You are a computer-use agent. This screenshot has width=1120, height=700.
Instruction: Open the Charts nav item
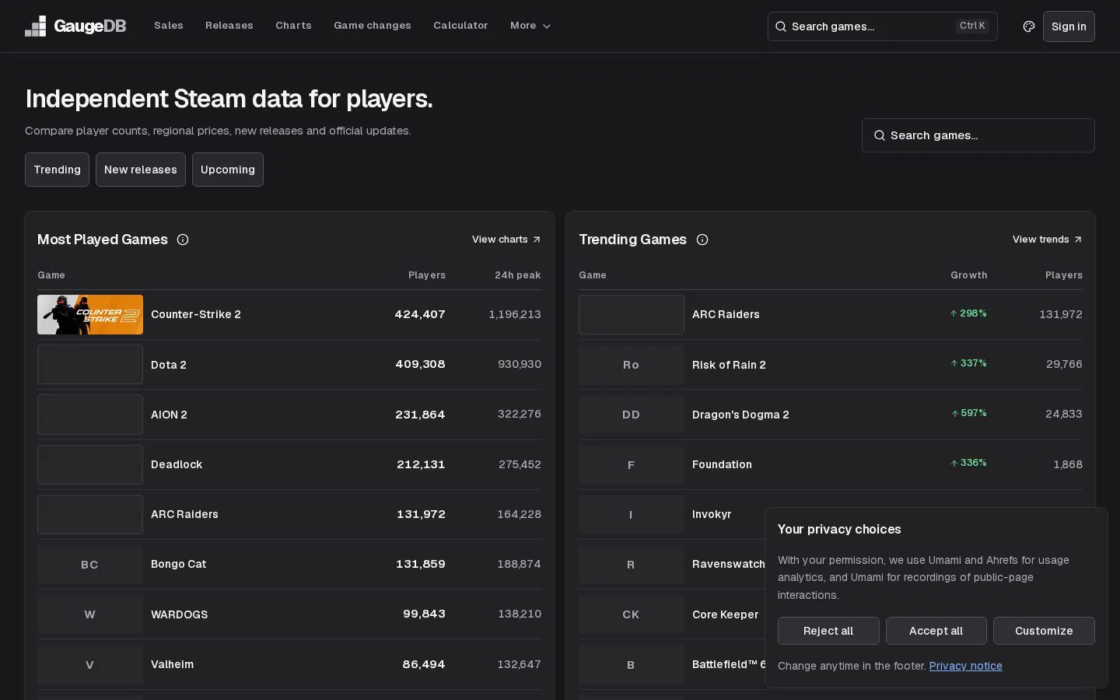point(293,26)
